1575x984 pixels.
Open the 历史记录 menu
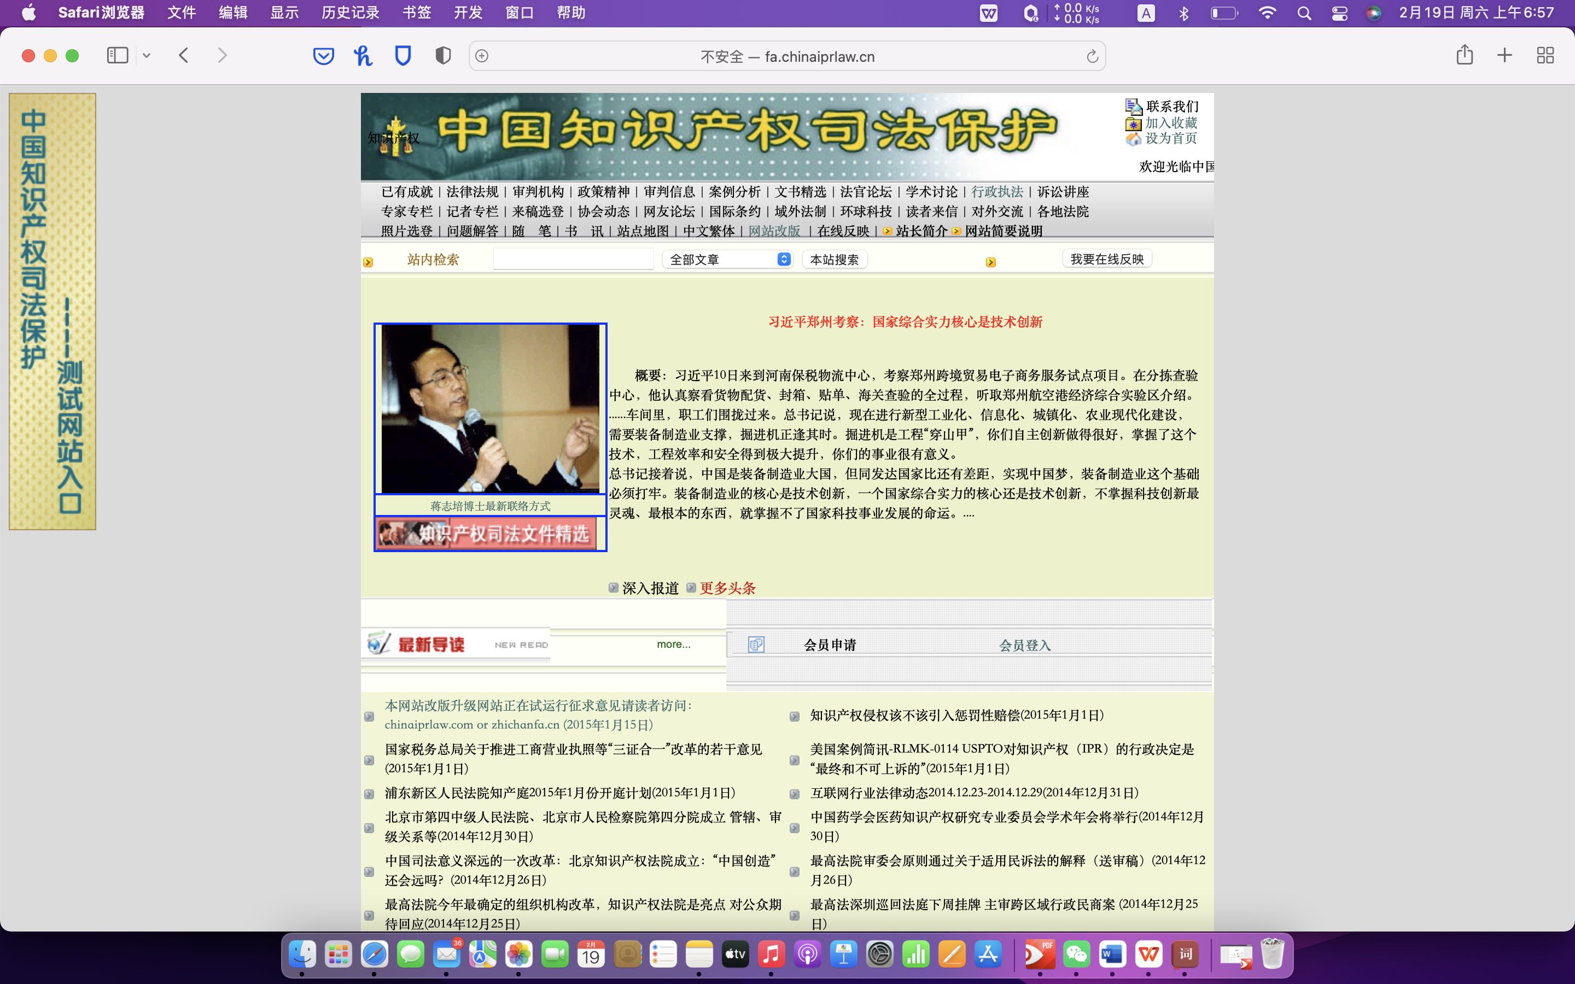(x=350, y=13)
